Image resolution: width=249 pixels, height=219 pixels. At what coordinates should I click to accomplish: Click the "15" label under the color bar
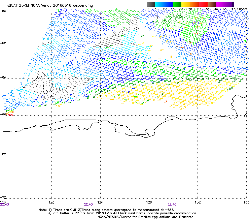click(x=173, y=9)
